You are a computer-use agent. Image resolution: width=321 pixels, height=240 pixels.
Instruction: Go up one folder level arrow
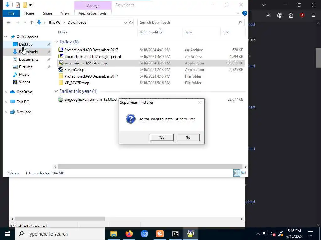click(32, 22)
